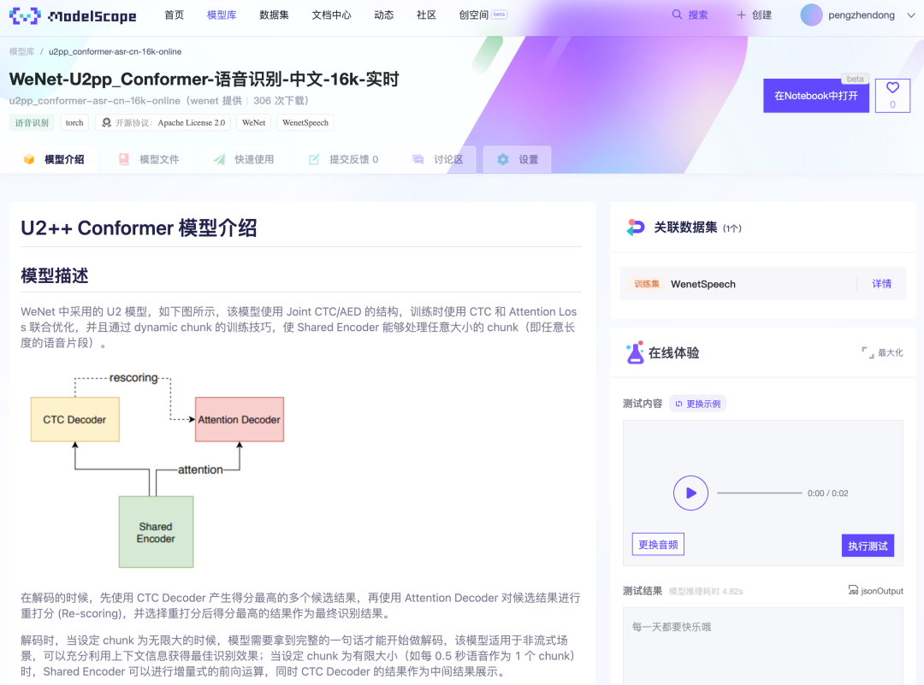Open the 设置 gear tab icon
The height and width of the screenshot is (685, 924).
(502, 159)
